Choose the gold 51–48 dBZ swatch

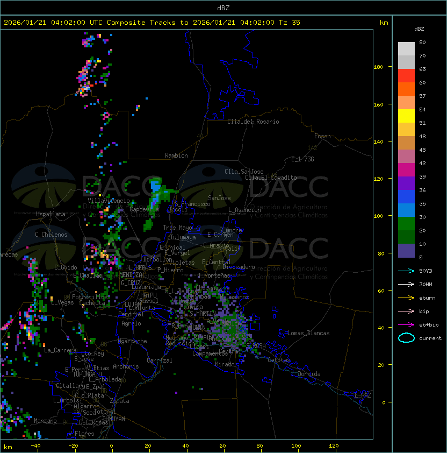406,130
